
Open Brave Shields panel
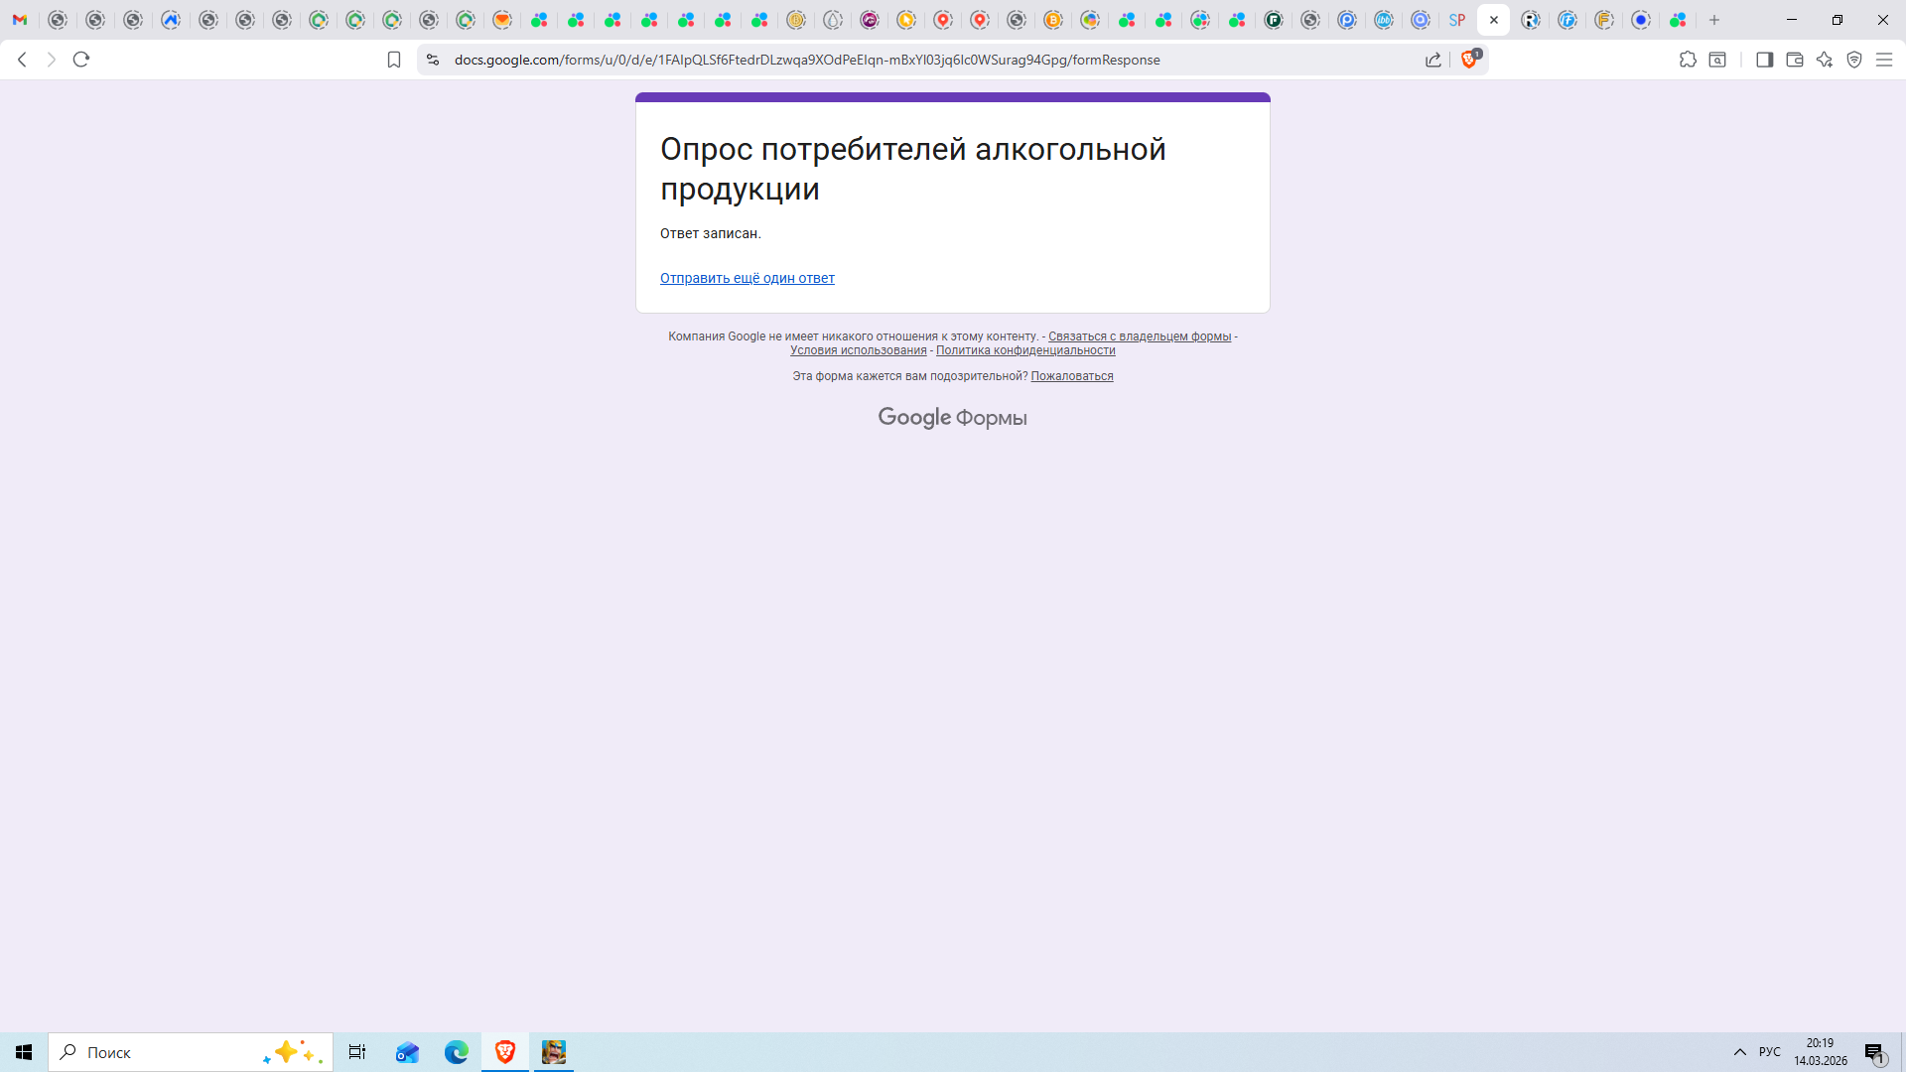(x=1469, y=60)
